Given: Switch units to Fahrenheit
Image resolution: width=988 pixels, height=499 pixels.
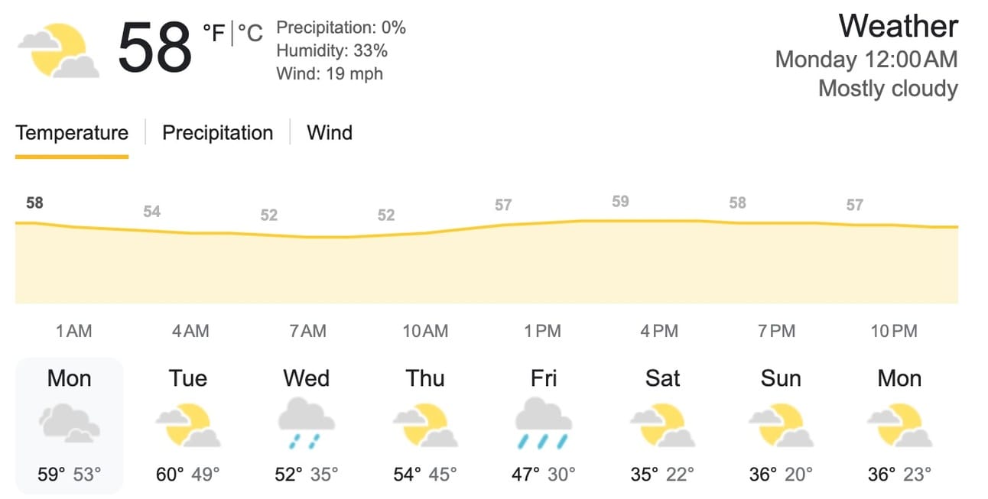Looking at the screenshot, I should 214,33.
